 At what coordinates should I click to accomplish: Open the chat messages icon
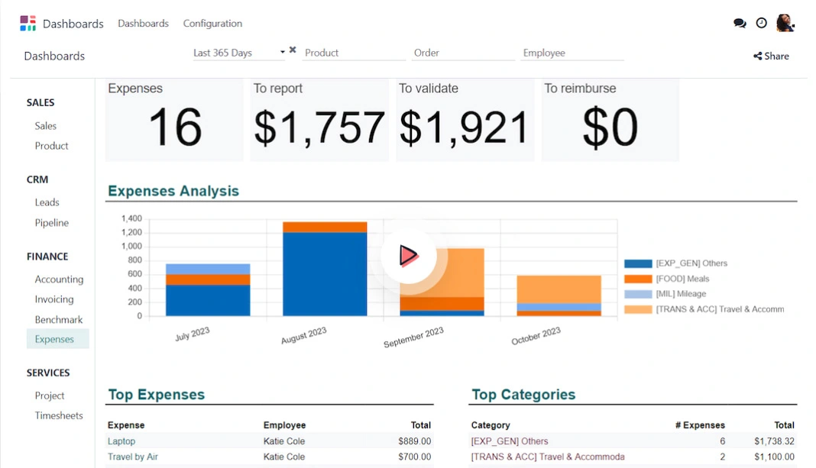[x=740, y=23]
